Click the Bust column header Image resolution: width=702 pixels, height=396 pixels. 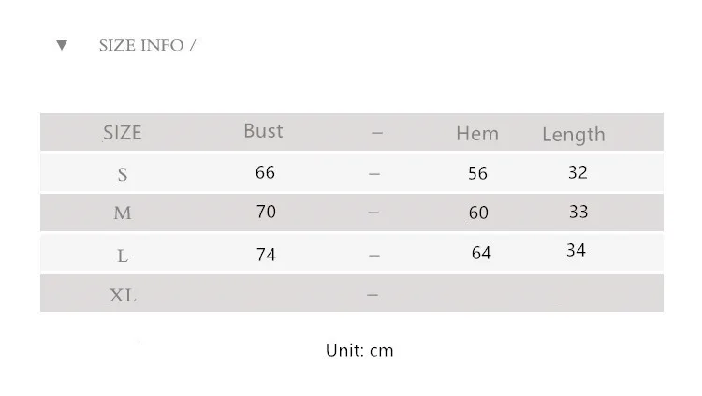click(263, 131)
